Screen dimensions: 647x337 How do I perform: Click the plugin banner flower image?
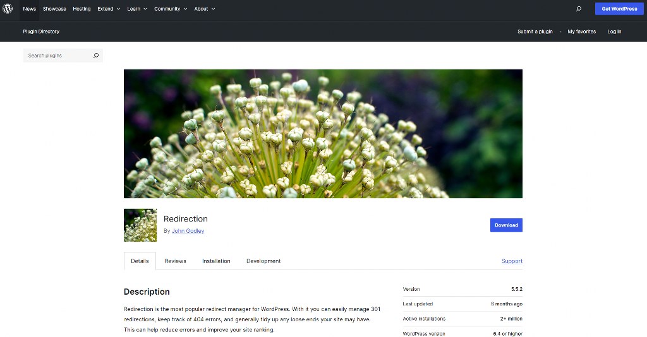(323, 134)
